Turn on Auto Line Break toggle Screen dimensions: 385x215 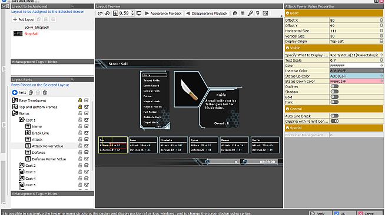click(x=334, y=116)
